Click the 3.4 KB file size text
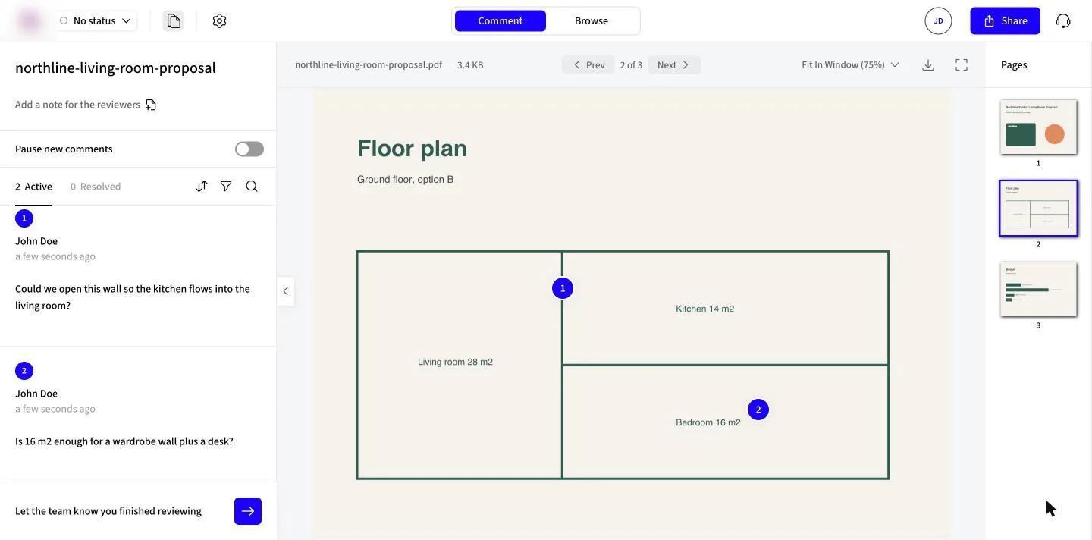Image resolution: width=1092 pixels, height=540 pixels. (470, 65)
